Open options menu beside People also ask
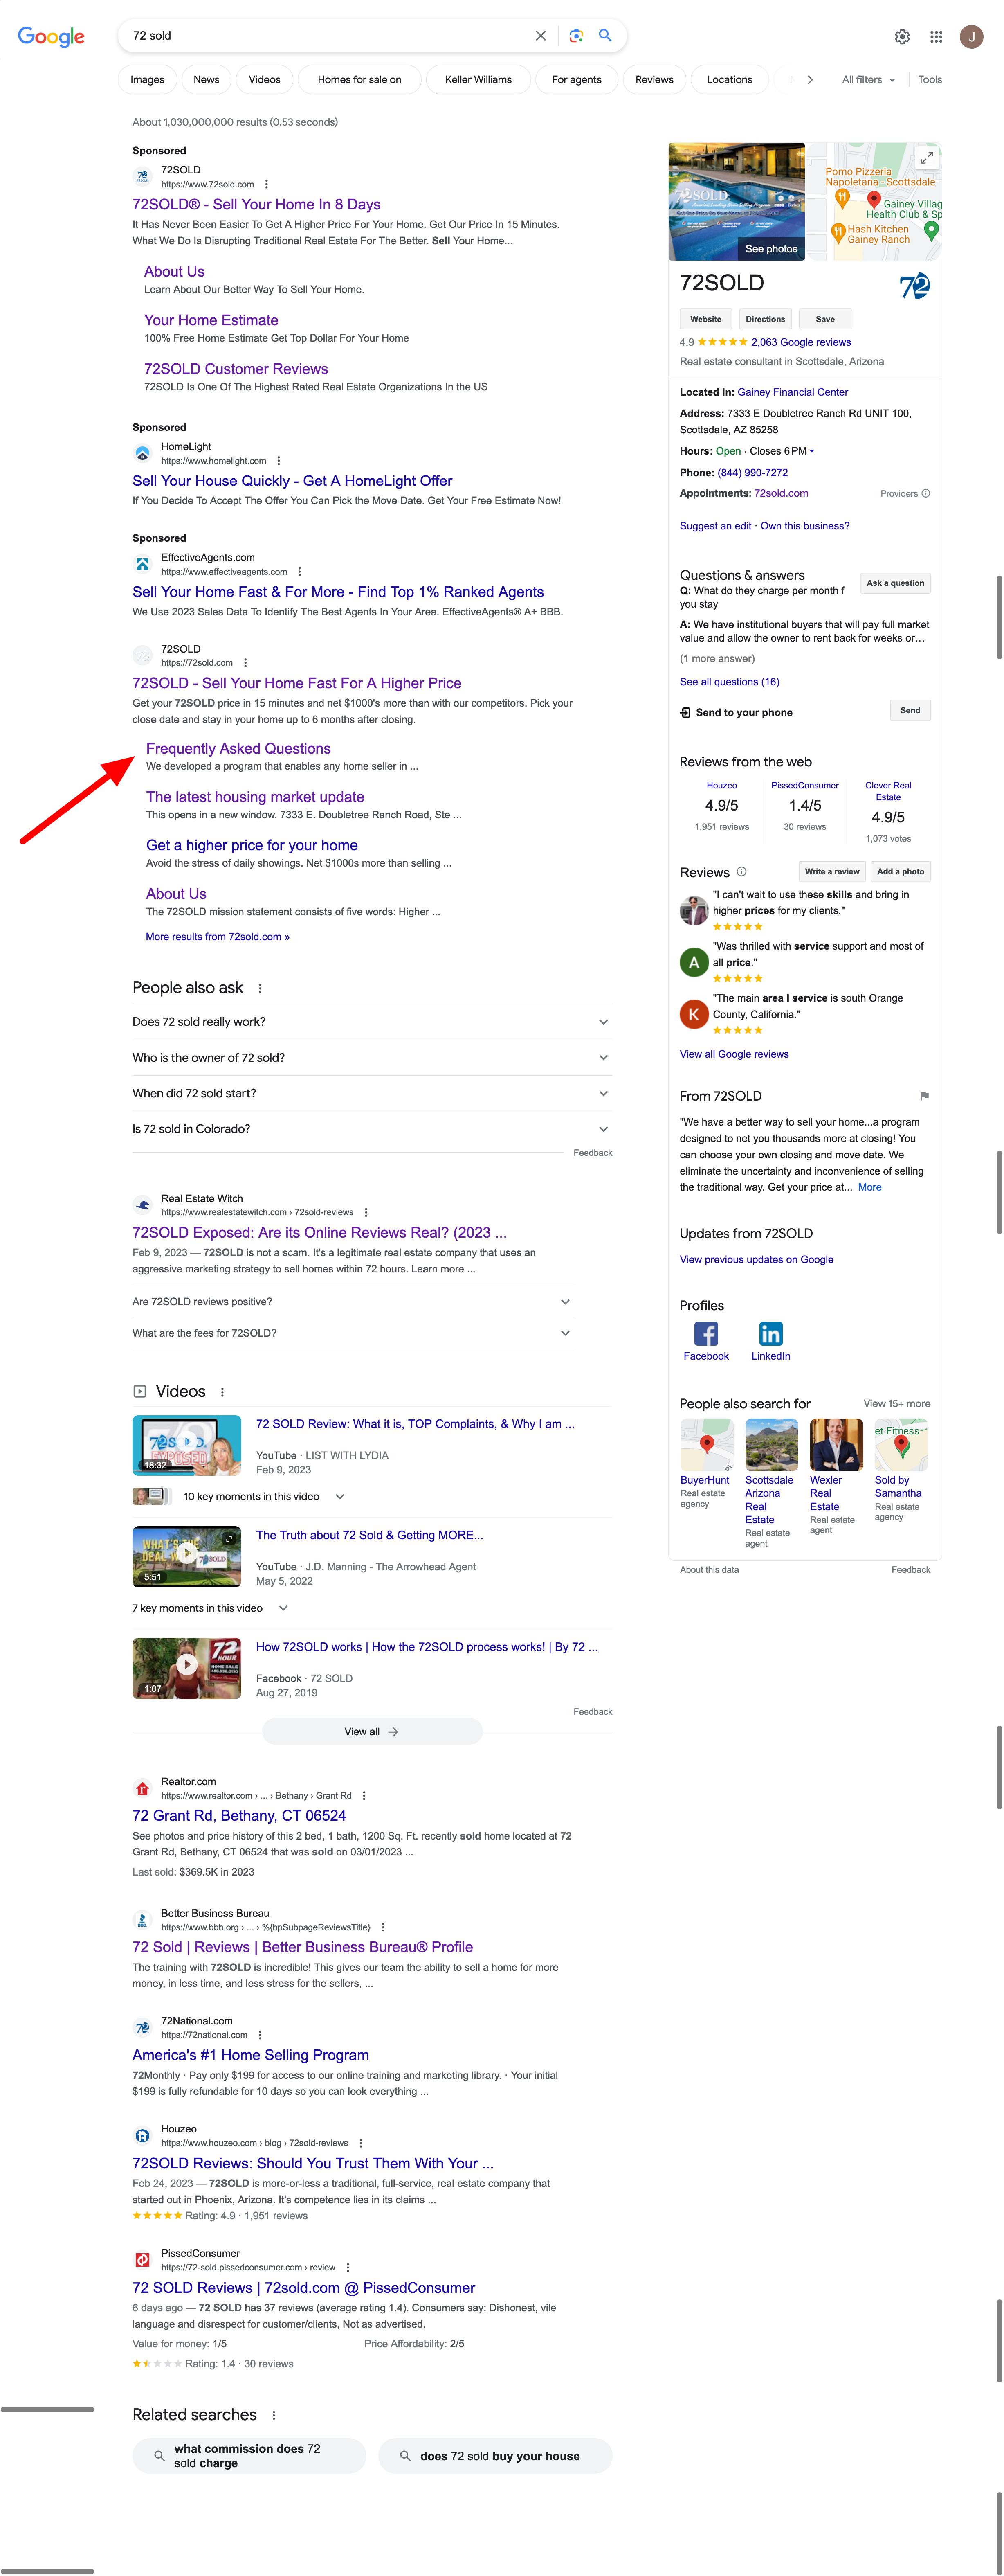This screenshot has height=2576, width=1004. (x=260, y=988)
